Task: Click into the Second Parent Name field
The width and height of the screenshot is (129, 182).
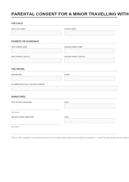Action: tap(89, 51)
